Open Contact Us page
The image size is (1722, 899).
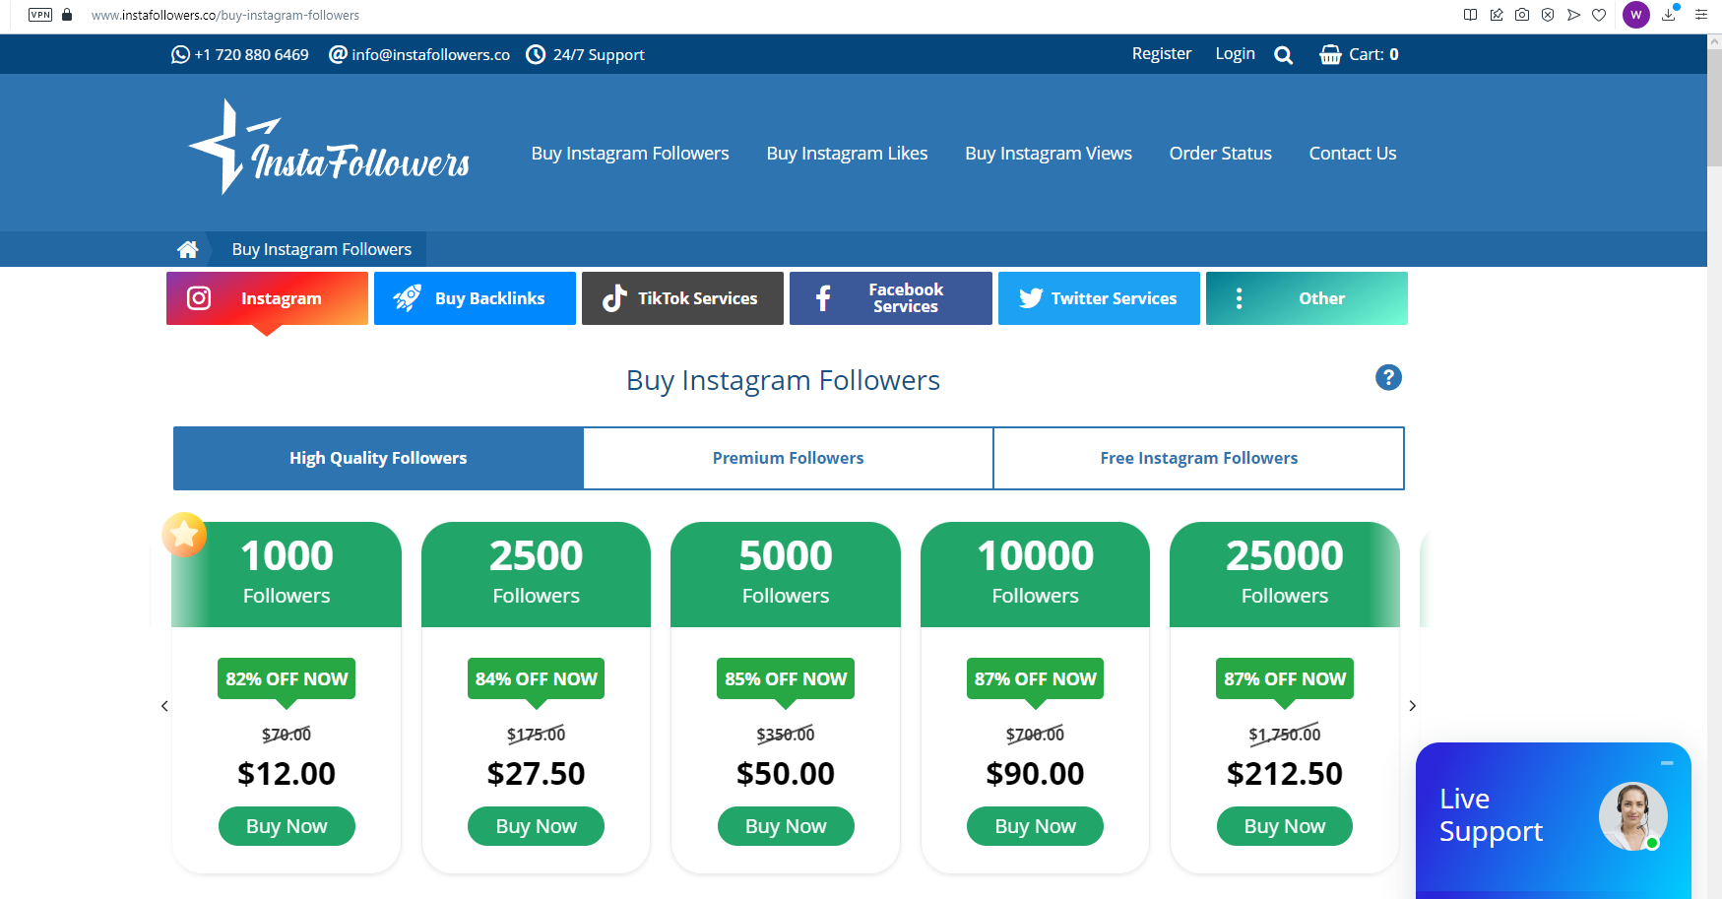(1353, 153)
